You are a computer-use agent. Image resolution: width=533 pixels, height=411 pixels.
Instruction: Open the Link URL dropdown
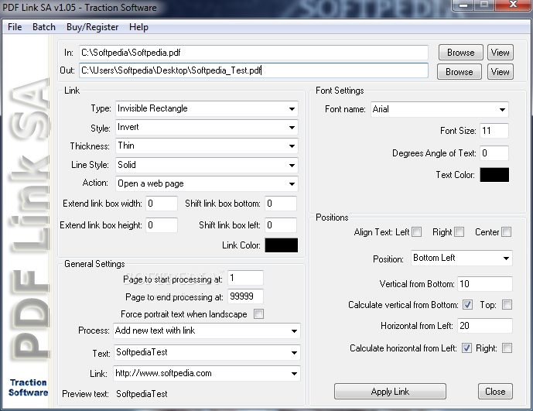tap(207, 374)
